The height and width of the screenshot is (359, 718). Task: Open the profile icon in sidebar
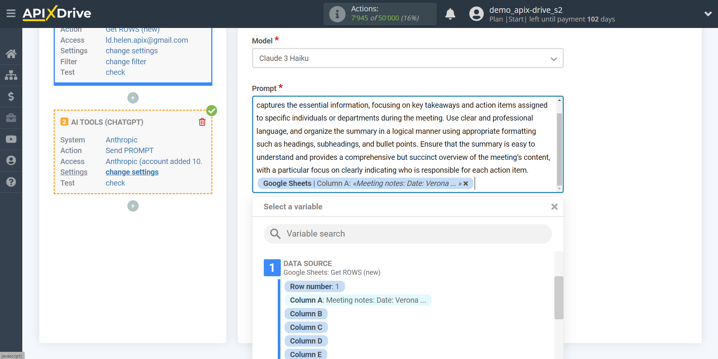[11, 161]
